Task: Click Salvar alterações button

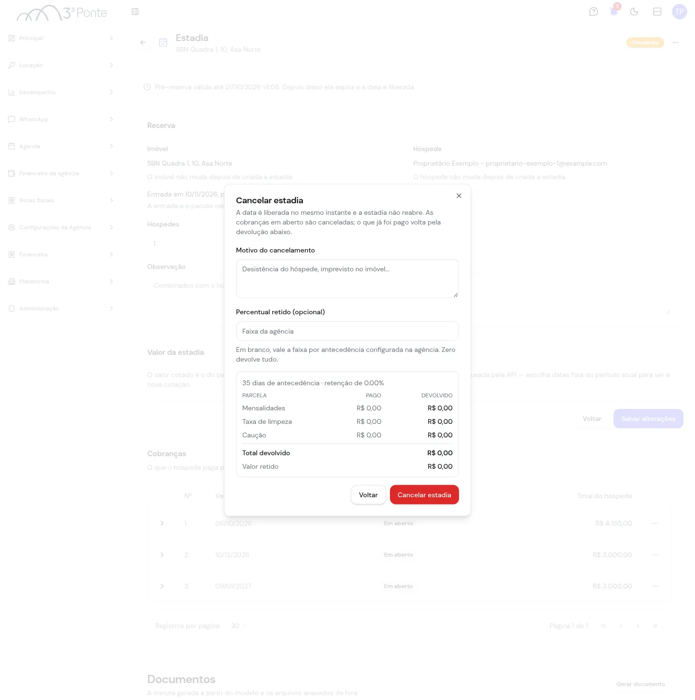Action: click(648, 419)
